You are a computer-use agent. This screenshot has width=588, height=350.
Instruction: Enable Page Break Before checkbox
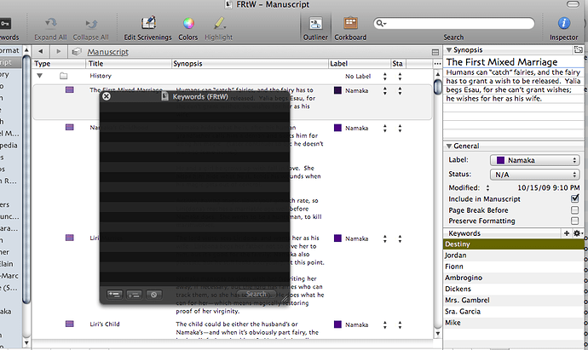[574, 209]
